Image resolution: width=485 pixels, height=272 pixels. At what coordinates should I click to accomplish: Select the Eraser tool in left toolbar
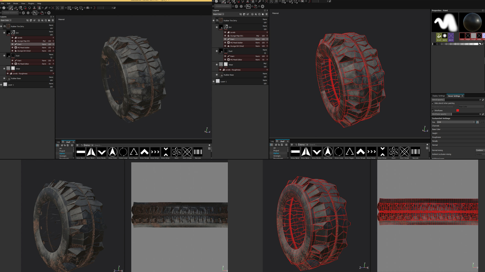pos(16,8)
